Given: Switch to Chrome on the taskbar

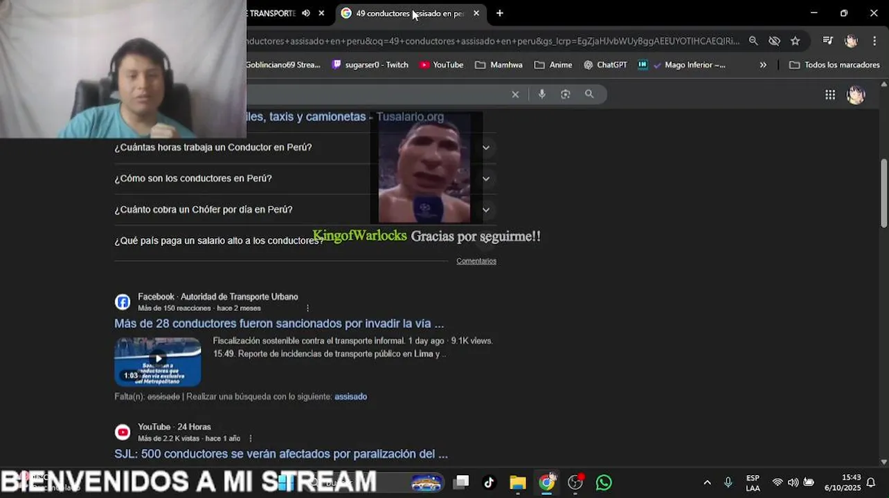Looking at the screenshot, I should coord(547,482).
